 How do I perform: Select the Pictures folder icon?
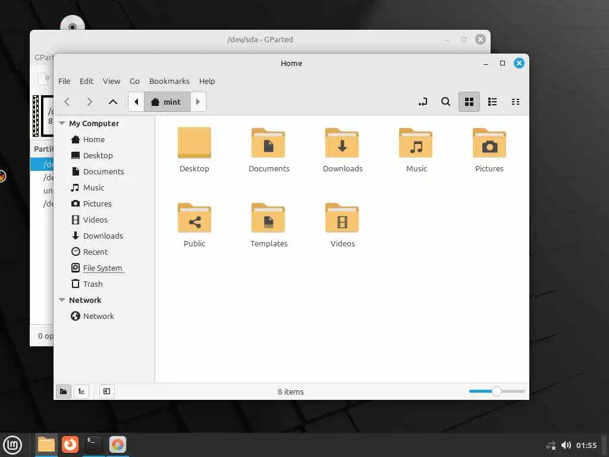tap(489, 143)
